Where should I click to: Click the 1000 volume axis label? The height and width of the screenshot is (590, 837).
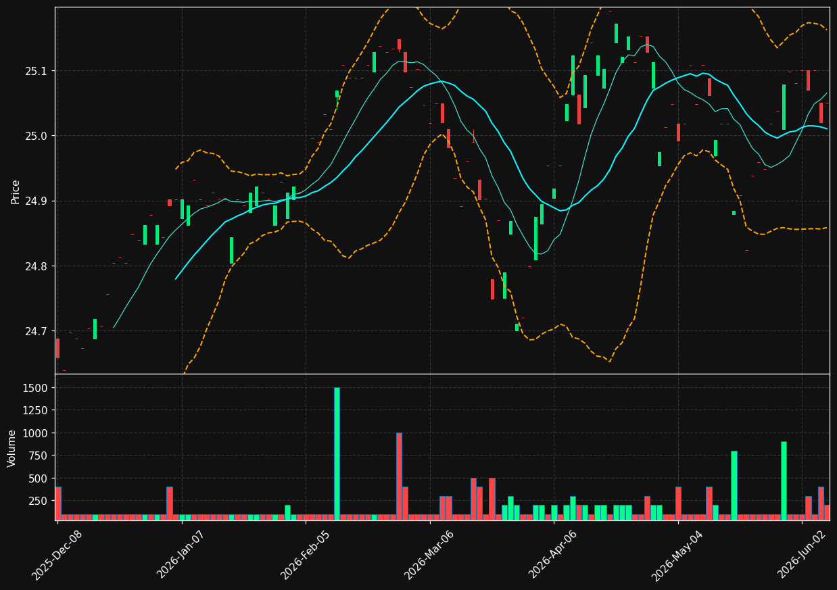[x=37, y=433]
